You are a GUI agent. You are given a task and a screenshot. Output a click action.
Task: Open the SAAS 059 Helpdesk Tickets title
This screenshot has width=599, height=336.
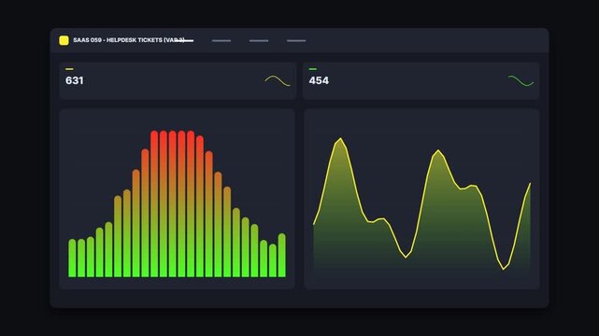pos(129,40)
